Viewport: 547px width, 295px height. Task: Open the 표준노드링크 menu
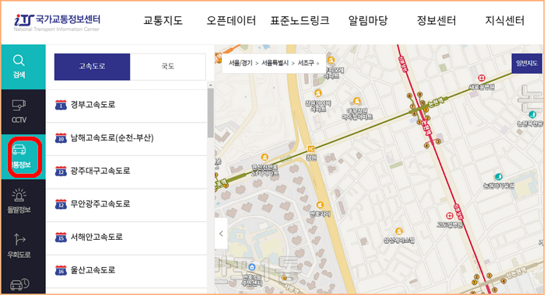(300, 20)
